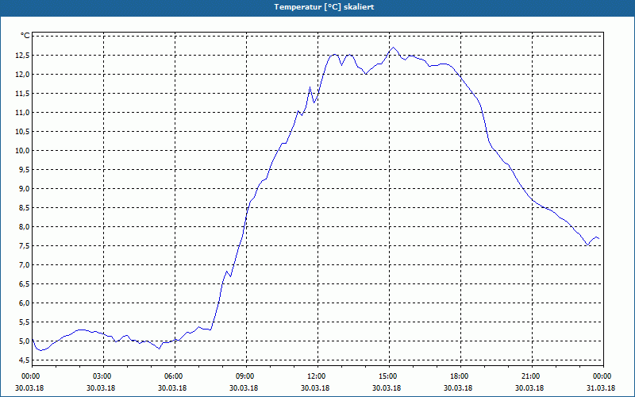635x397 pixels.
Task: Click the '9,5' y-axis label
Action: (x=24, y=169)
